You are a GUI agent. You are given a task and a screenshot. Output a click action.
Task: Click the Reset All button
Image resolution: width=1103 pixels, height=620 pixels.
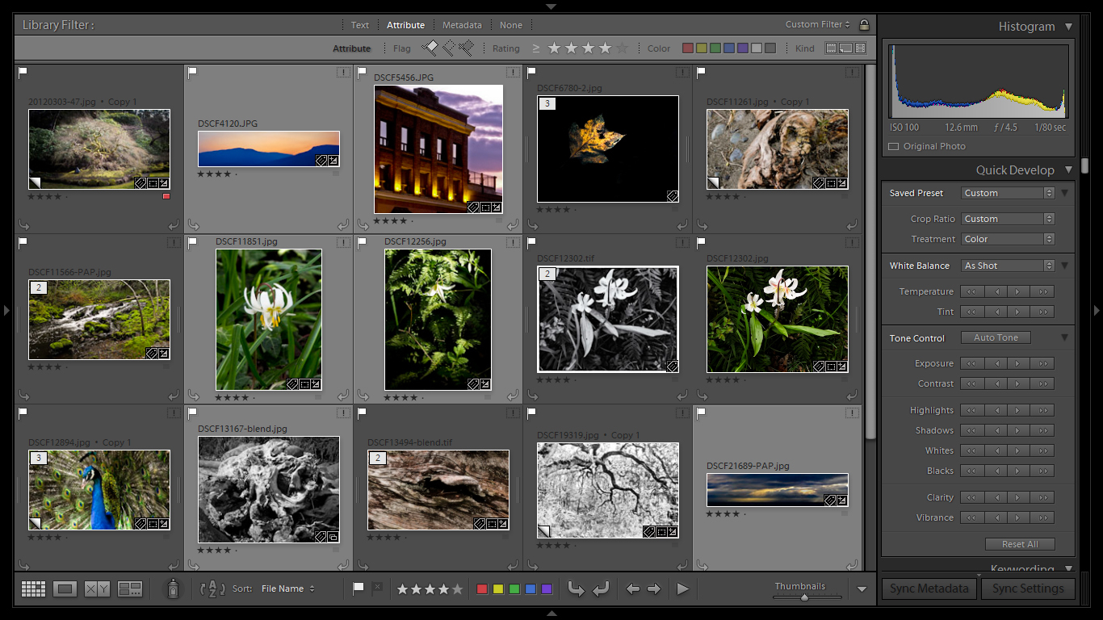pyautogui.click(x=1020, y=544)
